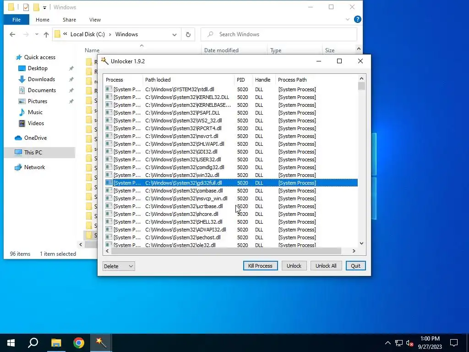
Task: Click the Unlocker wand title icon
Action: (104, 61)
